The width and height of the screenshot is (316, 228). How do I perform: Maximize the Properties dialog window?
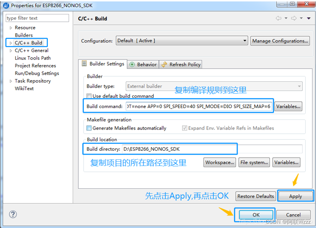pyautogui.click(x=293, y=4)
